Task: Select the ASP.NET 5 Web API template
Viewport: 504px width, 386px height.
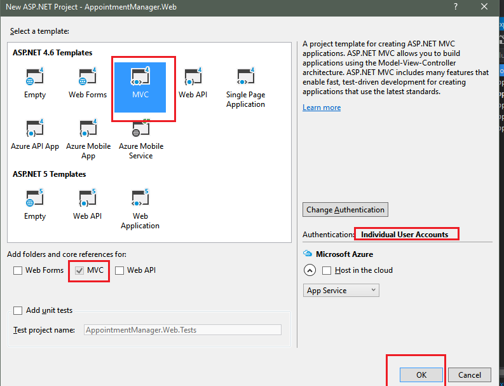Action: (88, 204)
